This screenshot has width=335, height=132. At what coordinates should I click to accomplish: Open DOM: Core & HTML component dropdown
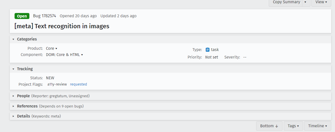65,55
